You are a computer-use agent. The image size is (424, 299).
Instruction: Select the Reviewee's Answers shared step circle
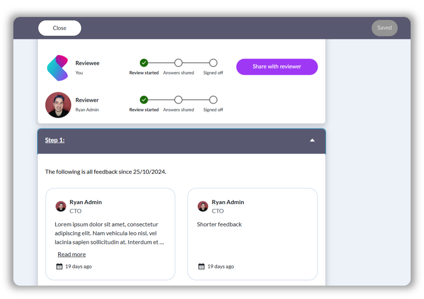pos(179,63)
